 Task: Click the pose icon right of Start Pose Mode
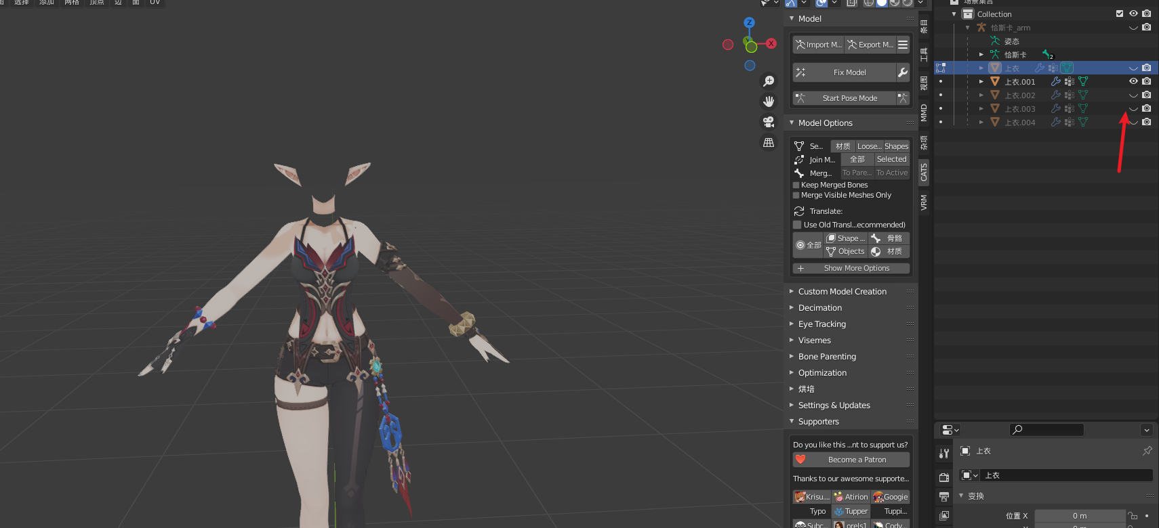click(x=903, y=98)
